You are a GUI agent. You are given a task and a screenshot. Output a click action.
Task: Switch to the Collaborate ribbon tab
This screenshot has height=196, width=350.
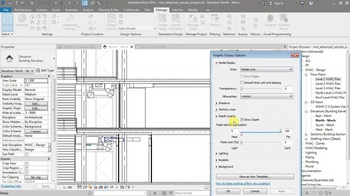point(131,10)
